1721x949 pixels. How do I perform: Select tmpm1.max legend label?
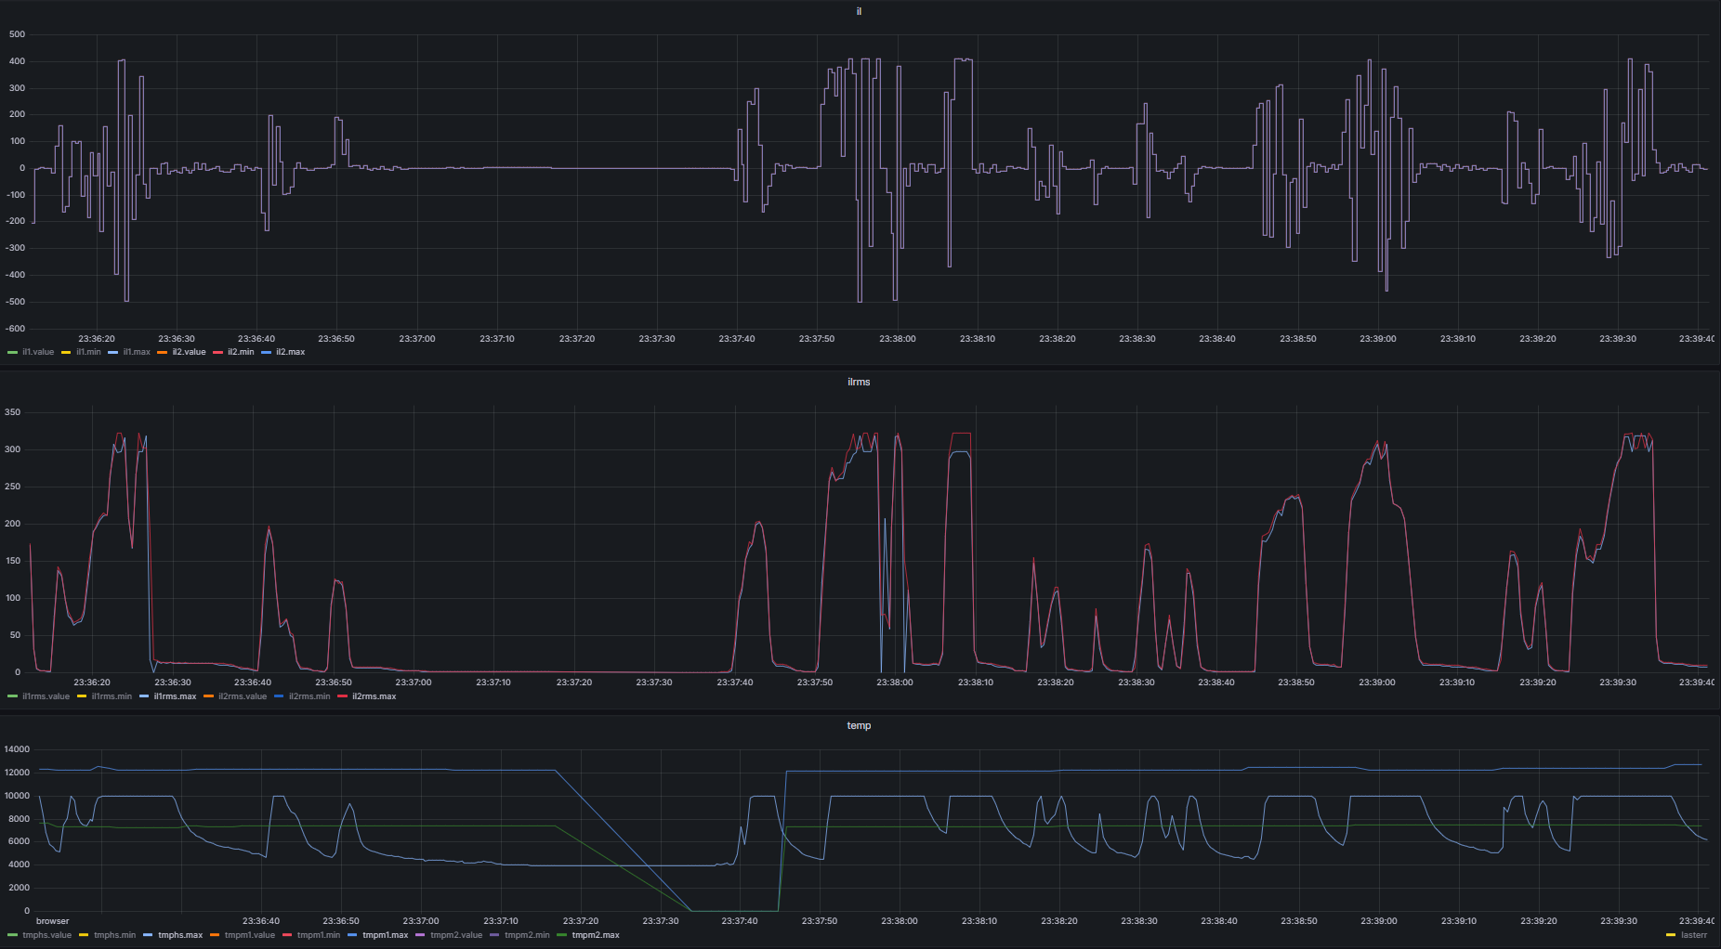pyautogui.click(x=385, y=935)
